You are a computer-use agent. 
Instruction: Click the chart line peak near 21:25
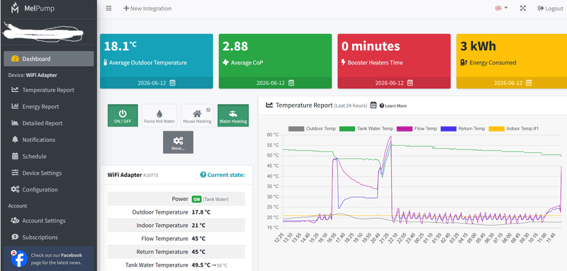pyautogui.click(x=391, y=137)
